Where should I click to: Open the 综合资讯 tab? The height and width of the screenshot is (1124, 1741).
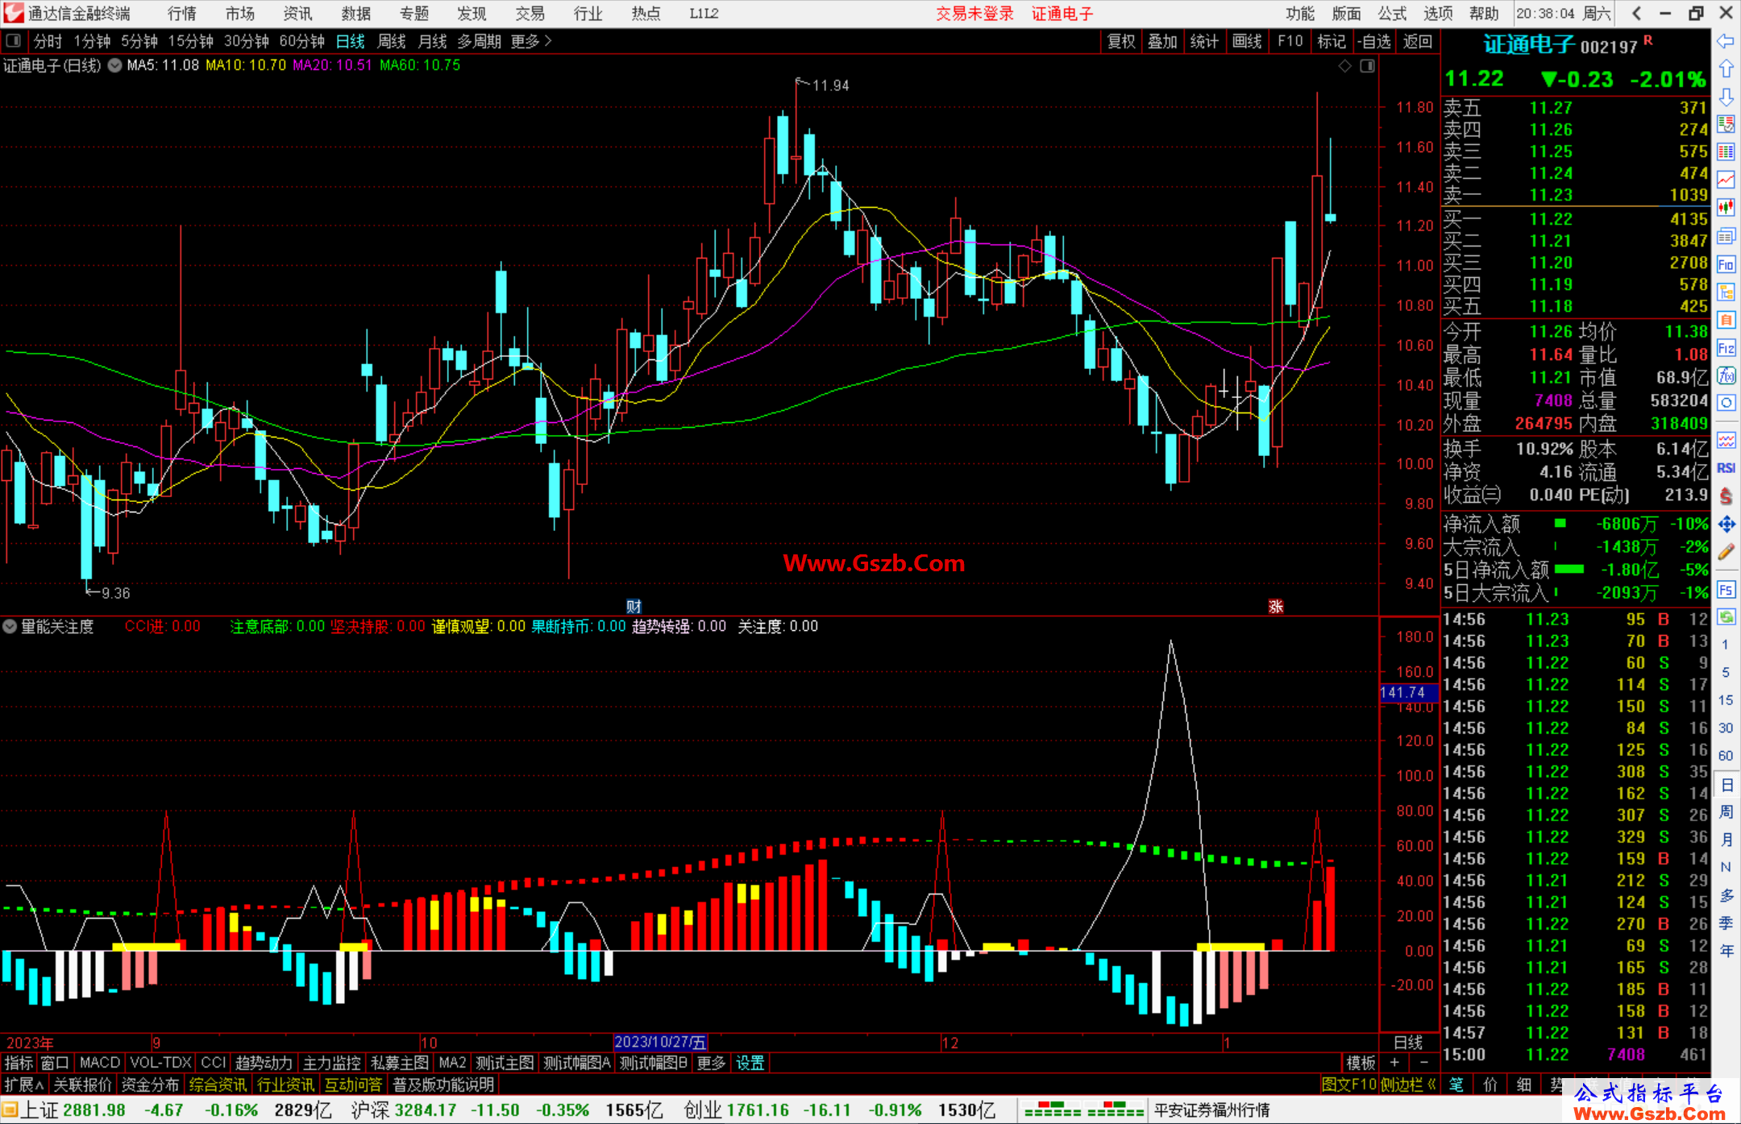coord(218,1085)
